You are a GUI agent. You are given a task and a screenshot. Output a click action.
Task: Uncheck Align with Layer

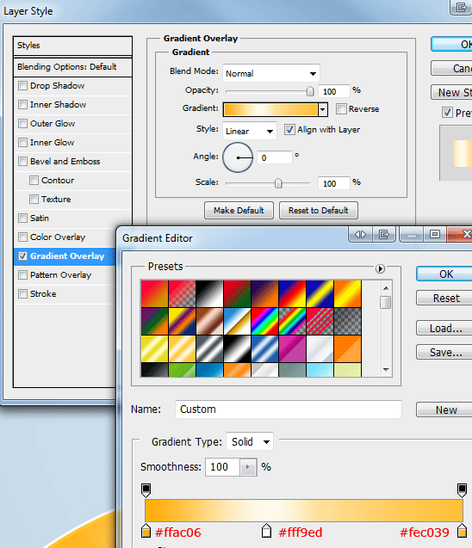pos(289,130)
